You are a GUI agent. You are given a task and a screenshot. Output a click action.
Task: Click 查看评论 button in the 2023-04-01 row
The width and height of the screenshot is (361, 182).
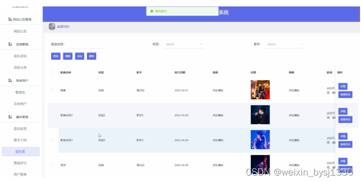point(345,94)
